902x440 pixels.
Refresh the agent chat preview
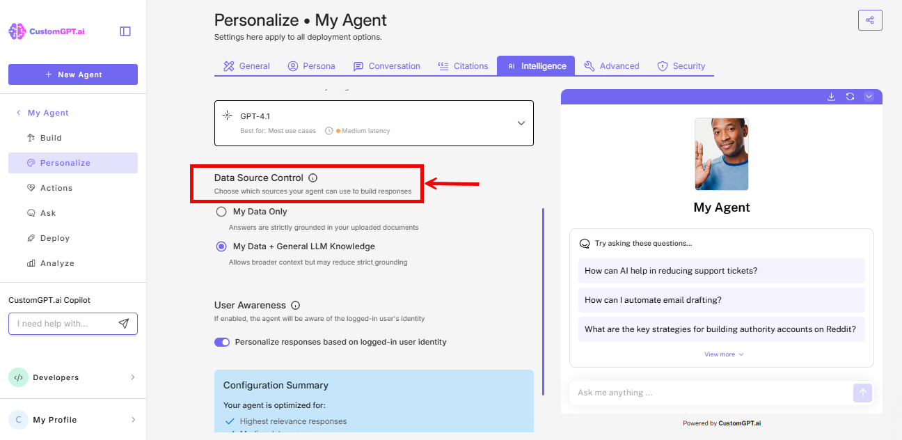[850, 97]
